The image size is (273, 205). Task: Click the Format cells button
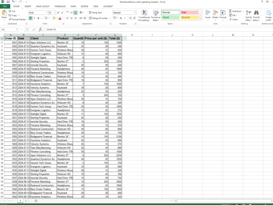pyautogui.click(x=223, y=15)
